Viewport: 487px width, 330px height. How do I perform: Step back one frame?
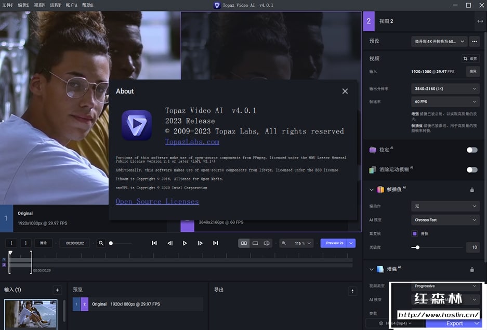point(170,243)
